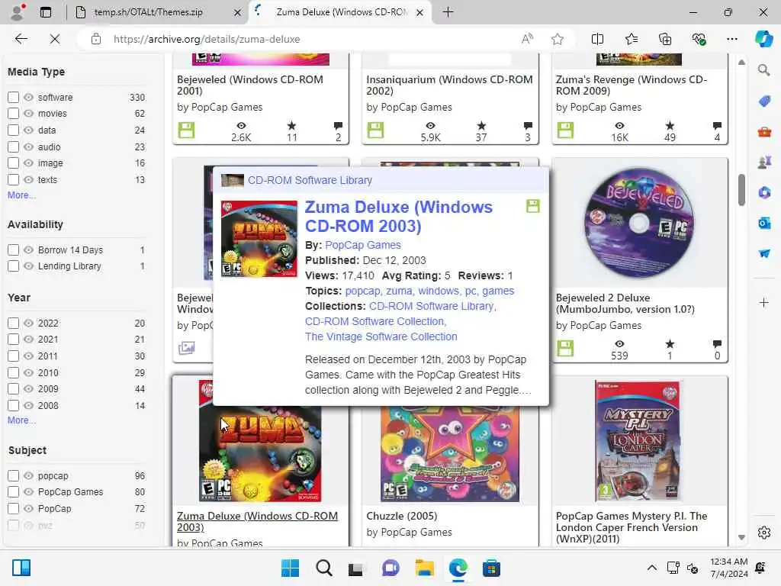Open Browser essentials heart icon
This screenshot has height=586, width=781.
point(699,39)
